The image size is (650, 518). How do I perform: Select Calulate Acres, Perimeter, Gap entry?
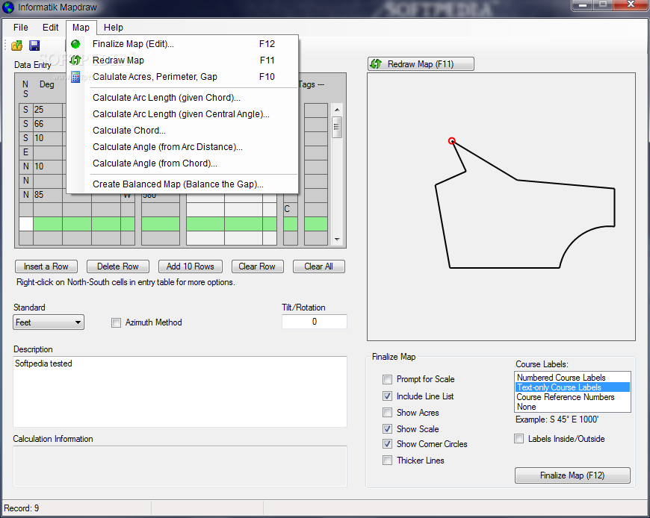(x=182, y=77)
